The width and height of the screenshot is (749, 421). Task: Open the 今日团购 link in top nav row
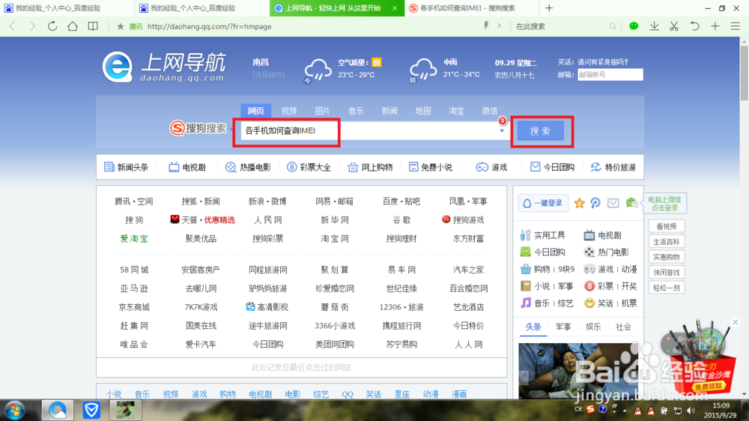pos(553,167)
